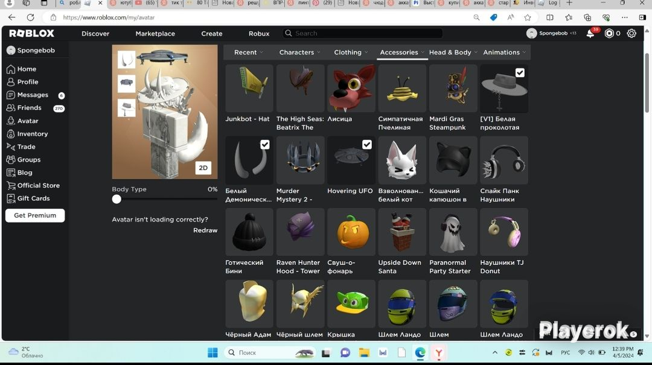The width and height of the screenshot is (652, 365).
Task: Click the Windows taskbar search box
Action: pyautogui.click(x=269, y=352)
